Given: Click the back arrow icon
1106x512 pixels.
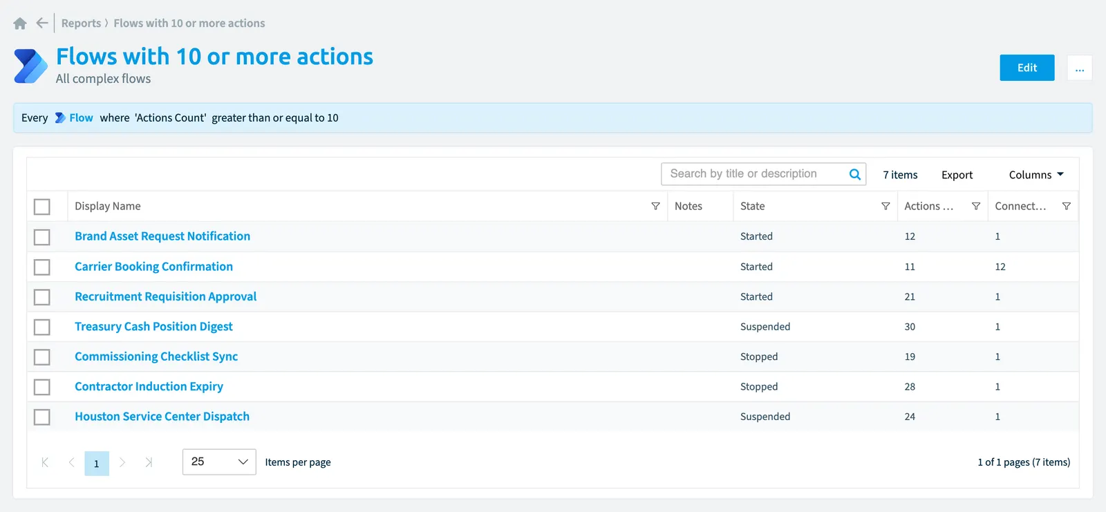Looking at the screenshot, I should (42, 23).
